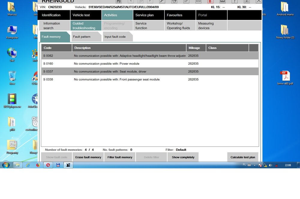
Task: Open the Code column header sorter
Action: click(x=56, y=48)
